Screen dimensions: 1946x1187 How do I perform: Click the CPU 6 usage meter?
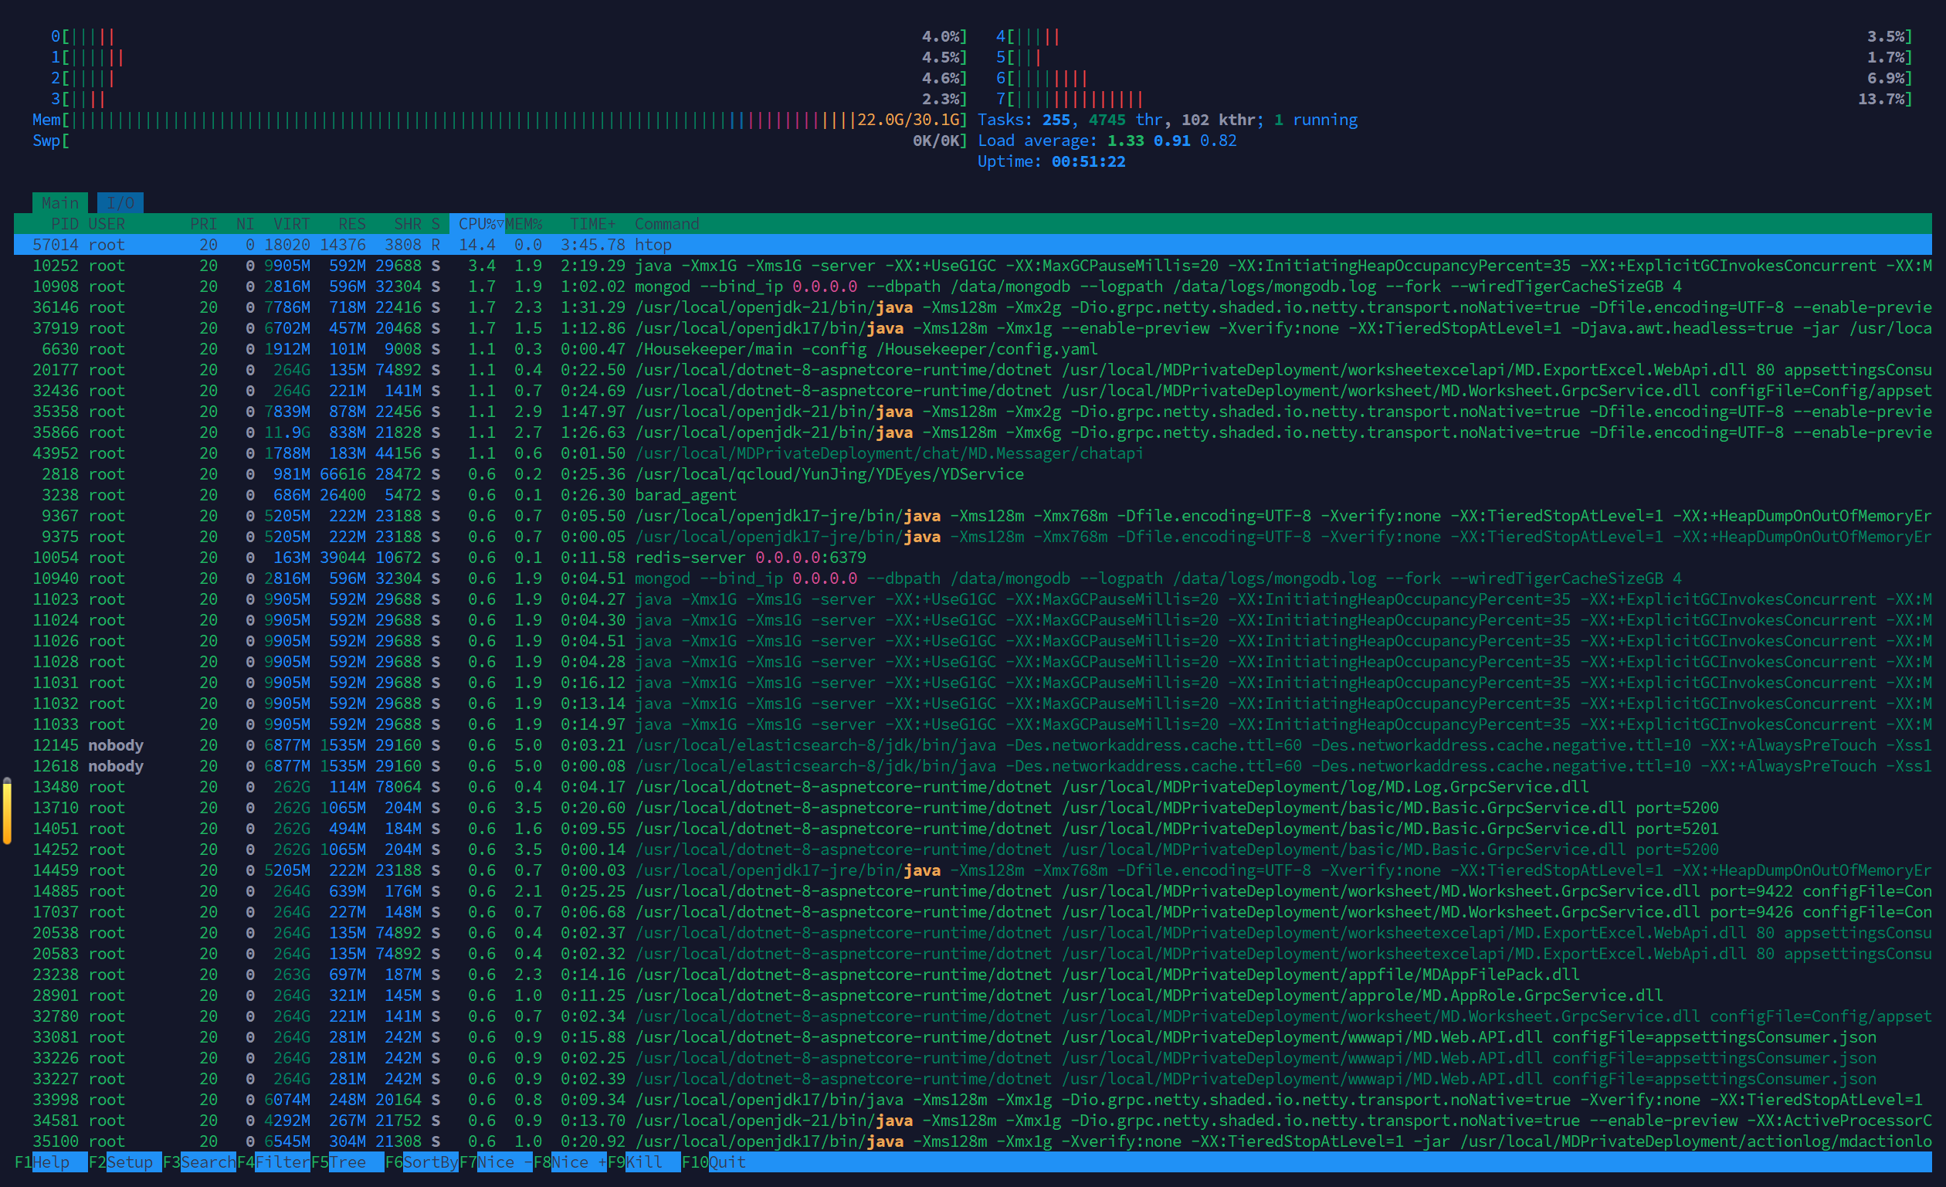1454,78
